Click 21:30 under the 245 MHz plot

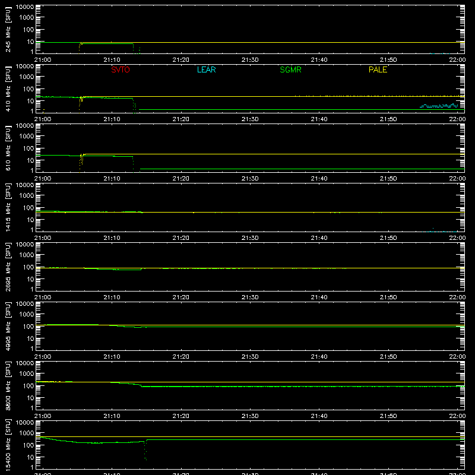250,60
